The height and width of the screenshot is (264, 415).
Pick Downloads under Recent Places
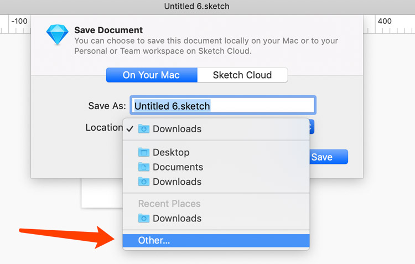pos(177,219)
